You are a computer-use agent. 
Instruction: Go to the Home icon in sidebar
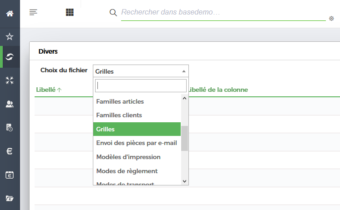point(10,13)
